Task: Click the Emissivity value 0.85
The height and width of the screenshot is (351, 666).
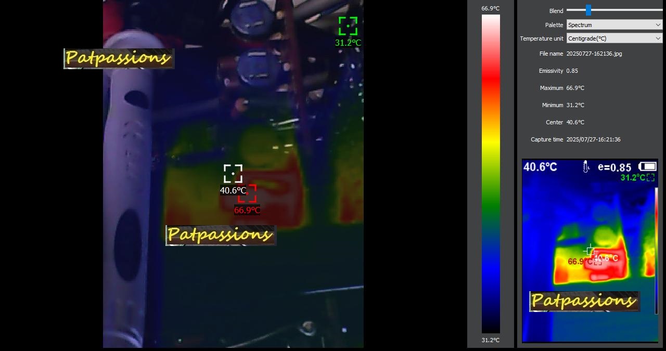Action: pos(572,71)
